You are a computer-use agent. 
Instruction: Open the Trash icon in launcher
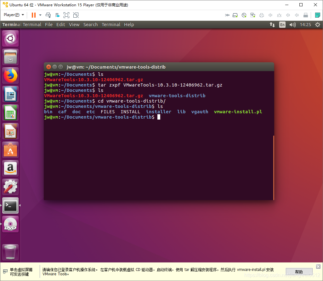coord(10,252)
